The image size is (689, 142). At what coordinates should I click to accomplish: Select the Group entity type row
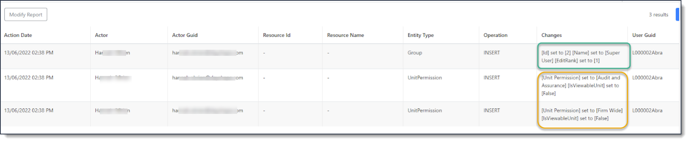click(x=340, y=56)
